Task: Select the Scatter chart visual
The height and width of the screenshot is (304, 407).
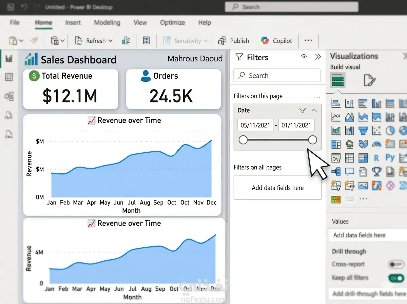Action: pos(377,130)
